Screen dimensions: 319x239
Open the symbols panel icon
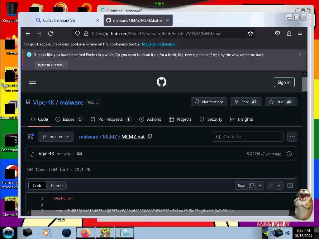[x=290, y=185]
